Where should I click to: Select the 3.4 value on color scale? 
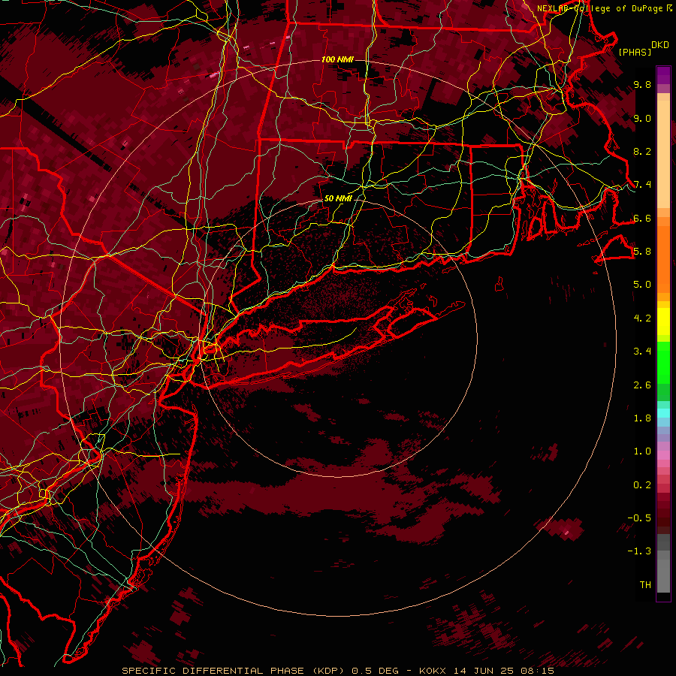point(642,352)
